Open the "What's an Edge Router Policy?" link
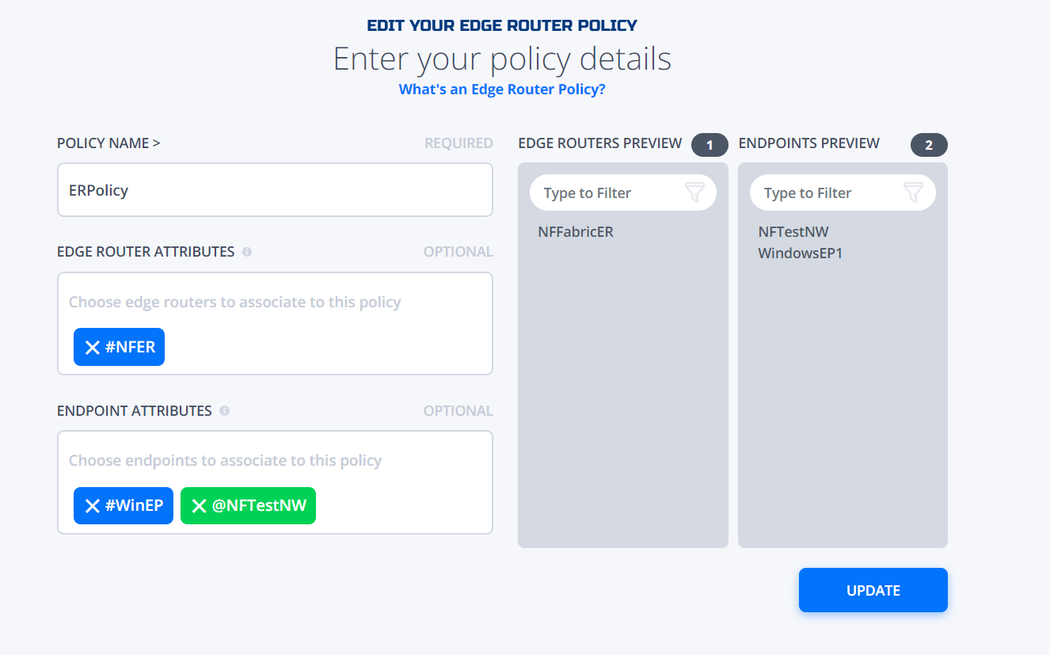This screenshot has width=1050, height=655. [502, 89]
